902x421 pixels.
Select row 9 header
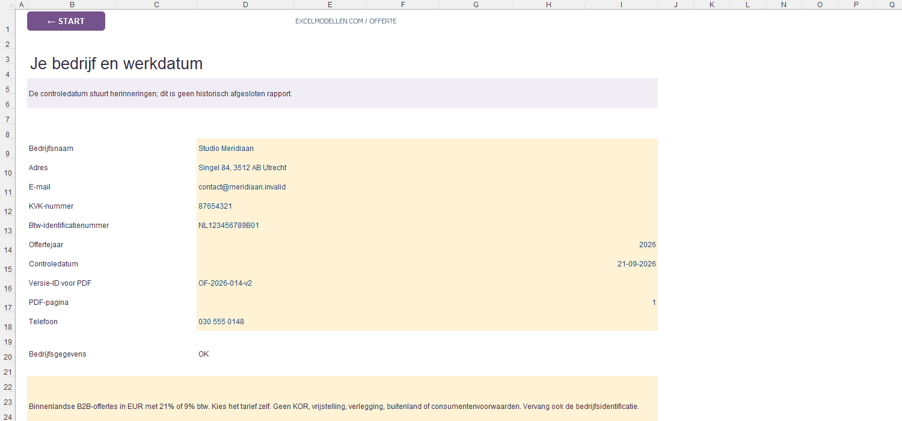(8, 149)
